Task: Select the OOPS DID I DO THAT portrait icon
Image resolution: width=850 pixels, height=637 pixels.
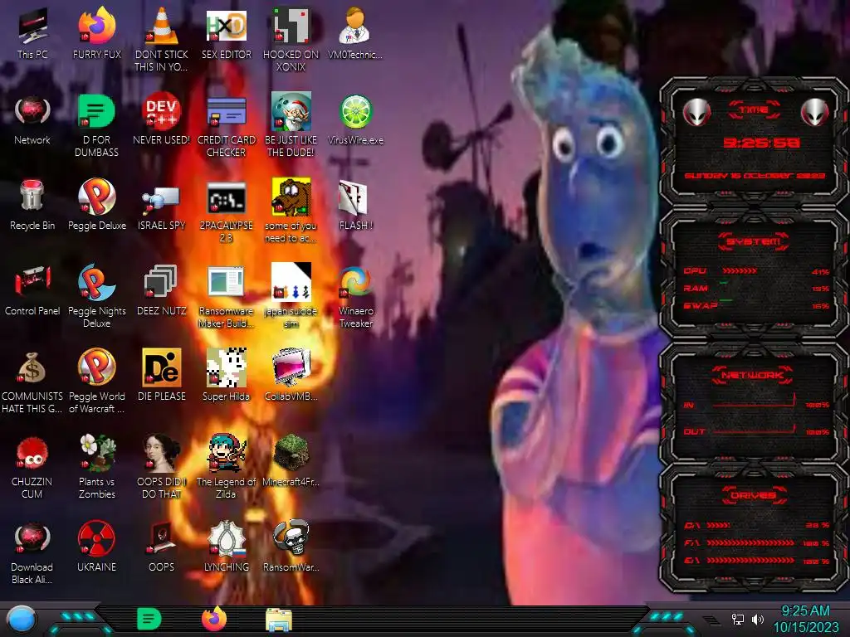Action: click(x=162, y=453)
